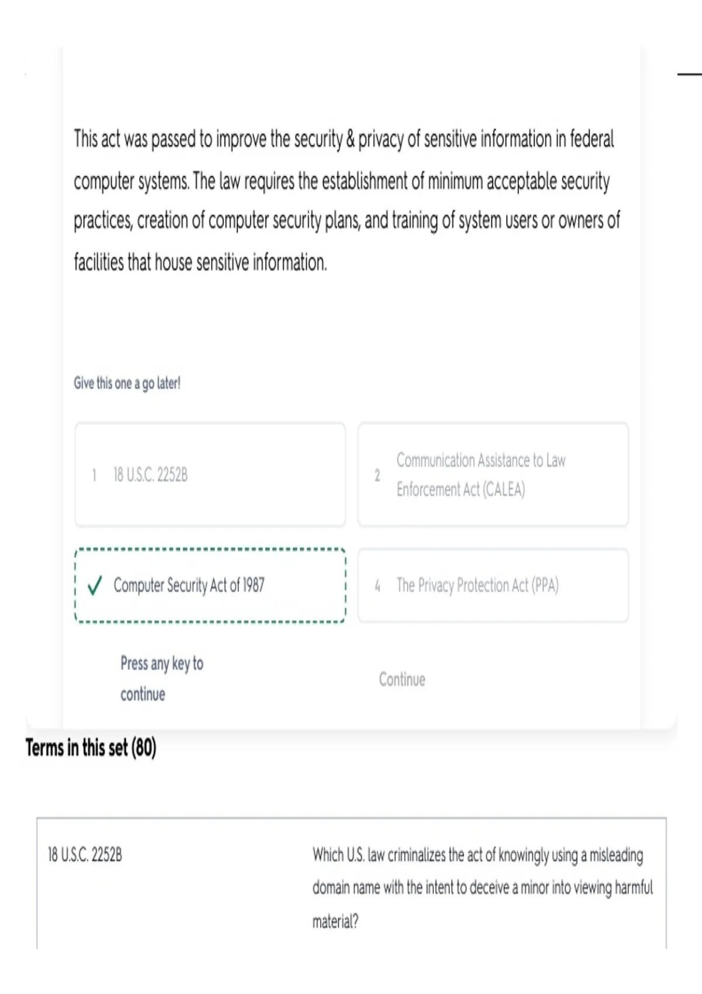Screen dimensions: 702x994
Task: Click the "This act was passed" opening line
Action: [x=343, y=139]
